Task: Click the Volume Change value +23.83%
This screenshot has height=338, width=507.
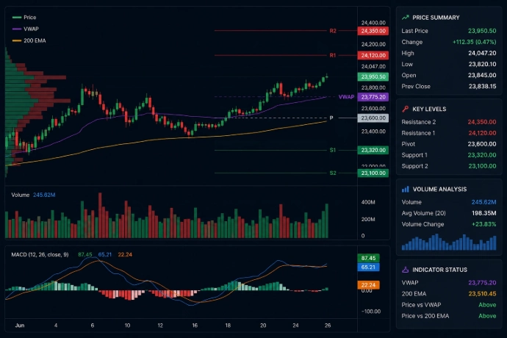Action: (x=483, y=224)
